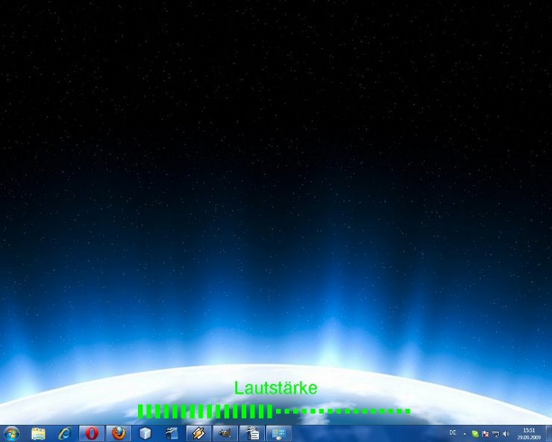Open the green checkmark tray icon

click(475, 434)
